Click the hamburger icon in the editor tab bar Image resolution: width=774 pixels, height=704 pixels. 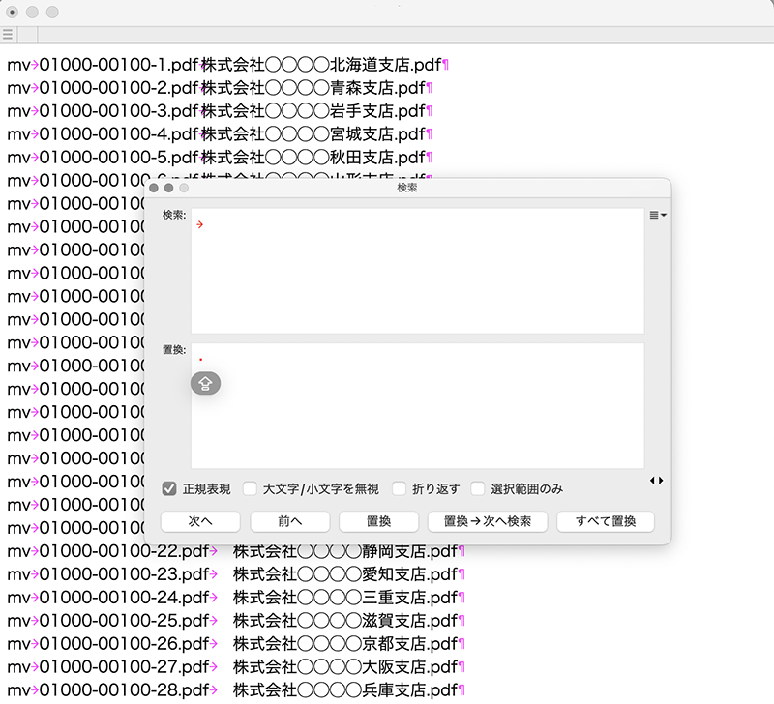click(x=8, y=35)
